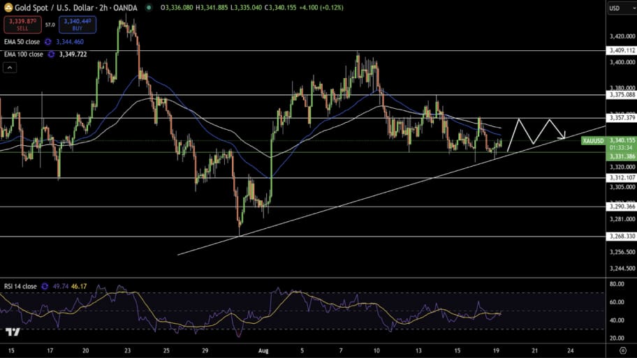Click the 3,290.366 horizontal line price label
Viewport: 637px width, 358px height.
pos(622,207)
